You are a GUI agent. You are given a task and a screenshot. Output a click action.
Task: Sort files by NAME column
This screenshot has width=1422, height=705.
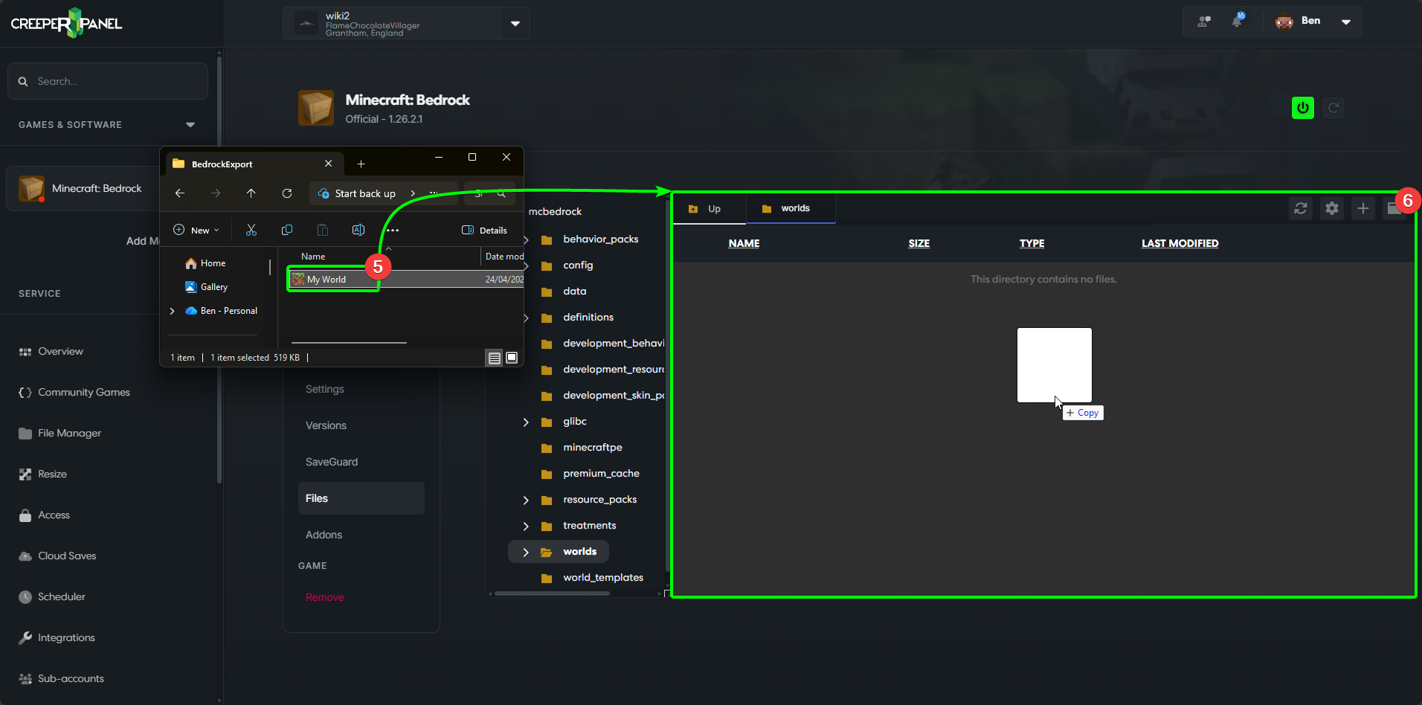click(744, 243)
